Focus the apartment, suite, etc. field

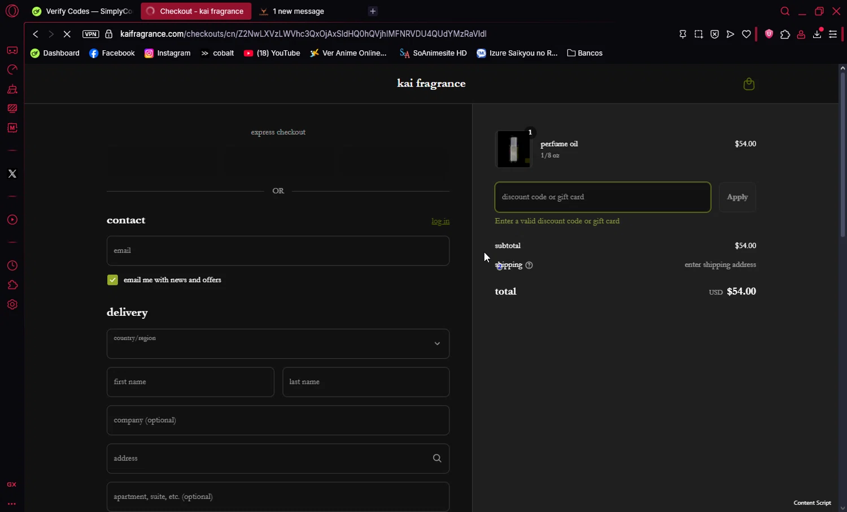pyautogui.click(x=278, y=497)
